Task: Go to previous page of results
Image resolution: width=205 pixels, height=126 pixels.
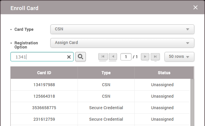Action: tap(113, 57)
